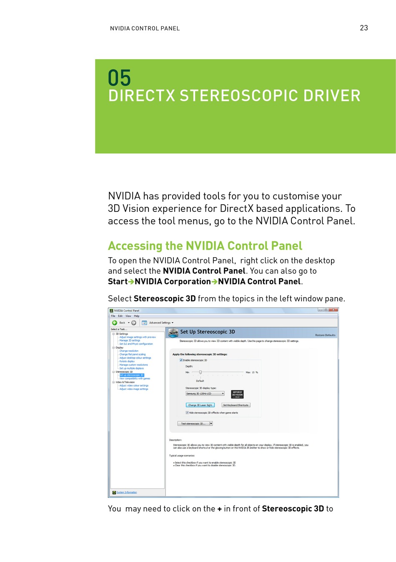Select Adjust video colour settings
Screen dimensions: 396x562
point(134,386)
